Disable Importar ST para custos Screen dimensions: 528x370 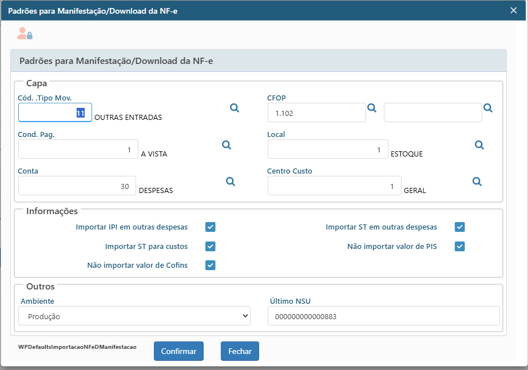[210, 247]
